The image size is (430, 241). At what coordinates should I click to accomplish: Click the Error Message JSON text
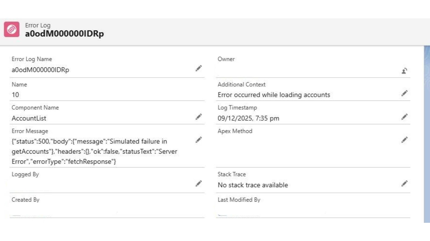(x=94, y=151)
